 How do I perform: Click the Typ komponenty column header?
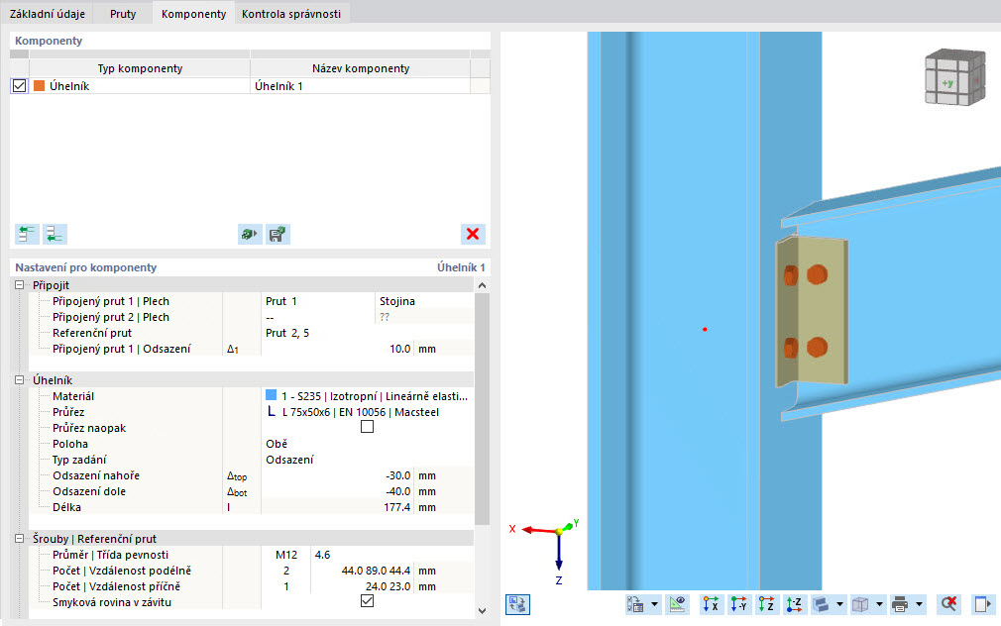pyautogui.click(x=140, y=68)
